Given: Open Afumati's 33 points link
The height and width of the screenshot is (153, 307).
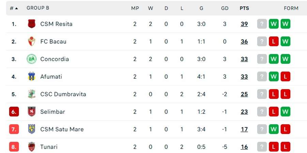Looking at the screenshot, I should click(244, 77).
